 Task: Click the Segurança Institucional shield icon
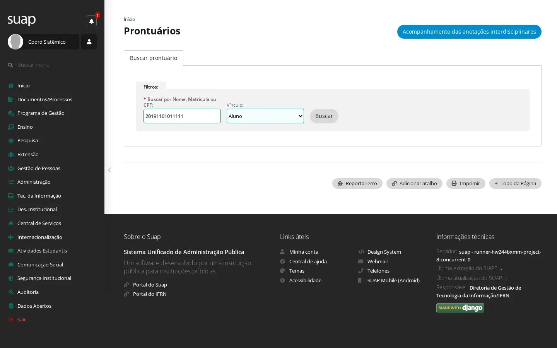[x=11, y=278]
